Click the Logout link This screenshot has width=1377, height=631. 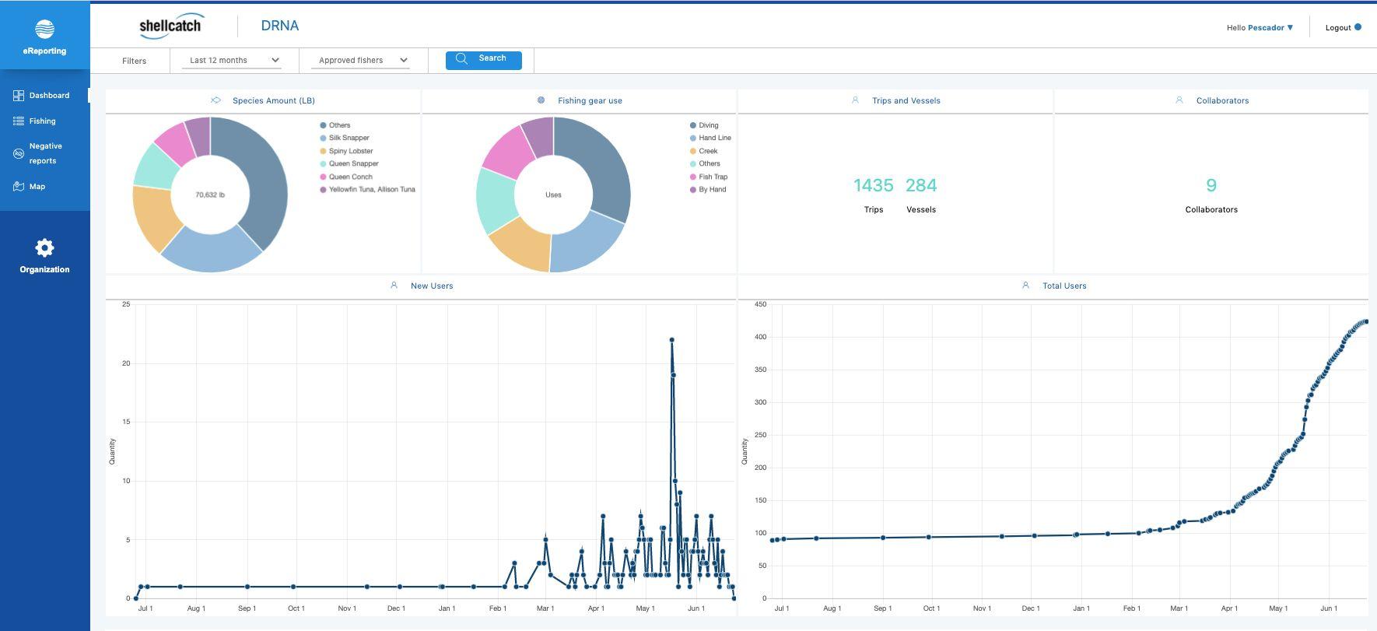1338,27
